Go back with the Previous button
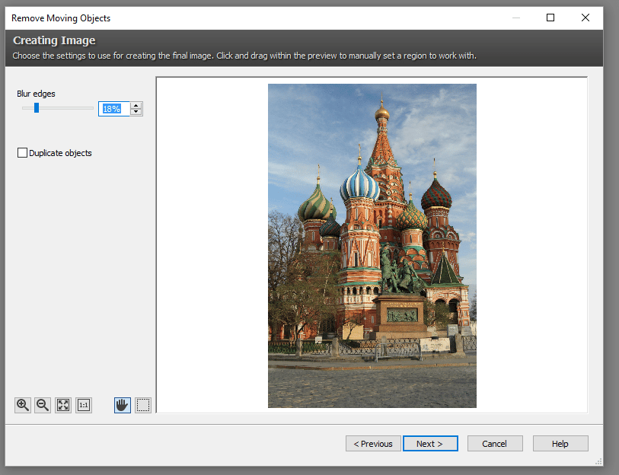The width and height of the screenshot is (619, 475). [373, 444]
